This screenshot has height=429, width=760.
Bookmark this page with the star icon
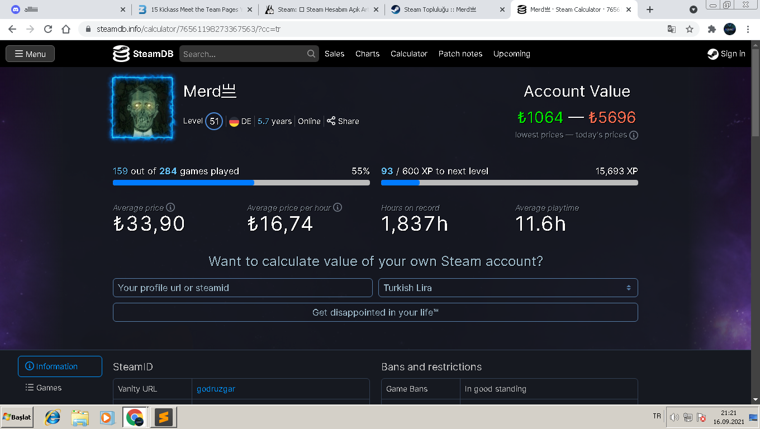(x=690, y=29)
